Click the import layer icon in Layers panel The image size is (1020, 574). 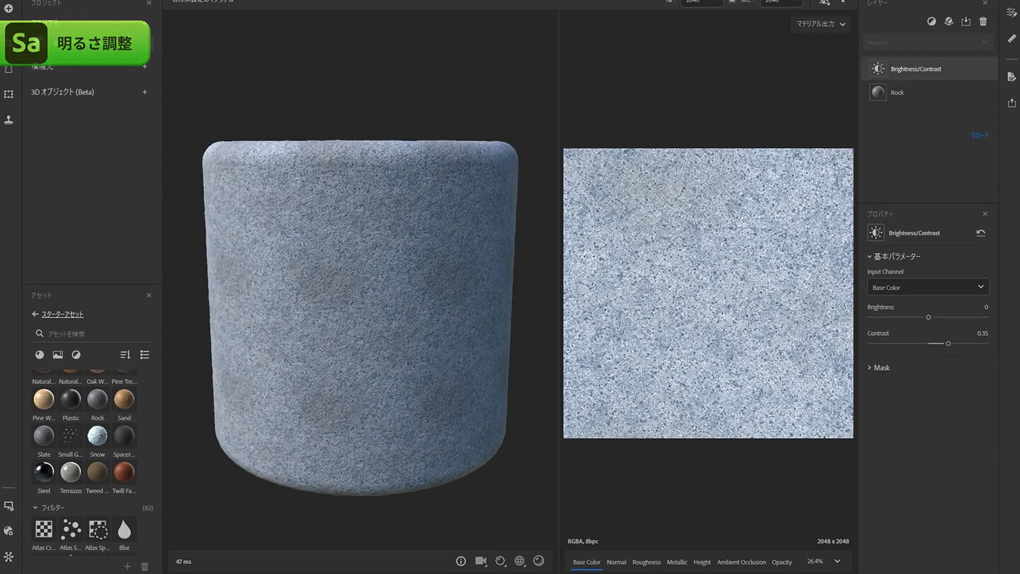[x=965, y=21]
